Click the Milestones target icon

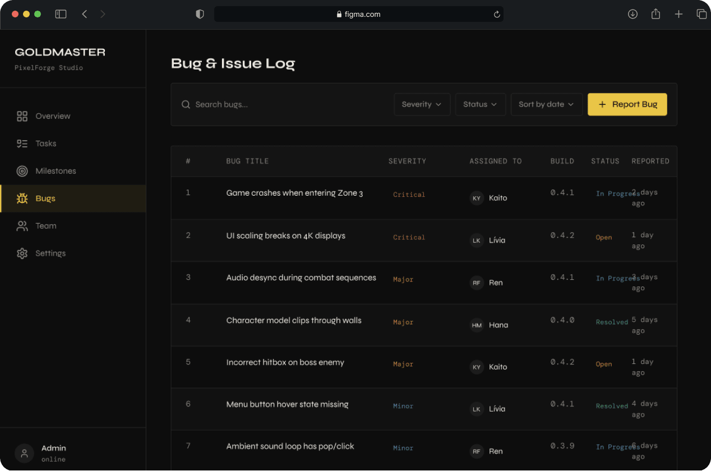[22, 170]
